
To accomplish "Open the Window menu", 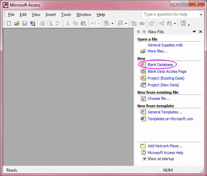I will pyautogui.click(x=84, y=15).
